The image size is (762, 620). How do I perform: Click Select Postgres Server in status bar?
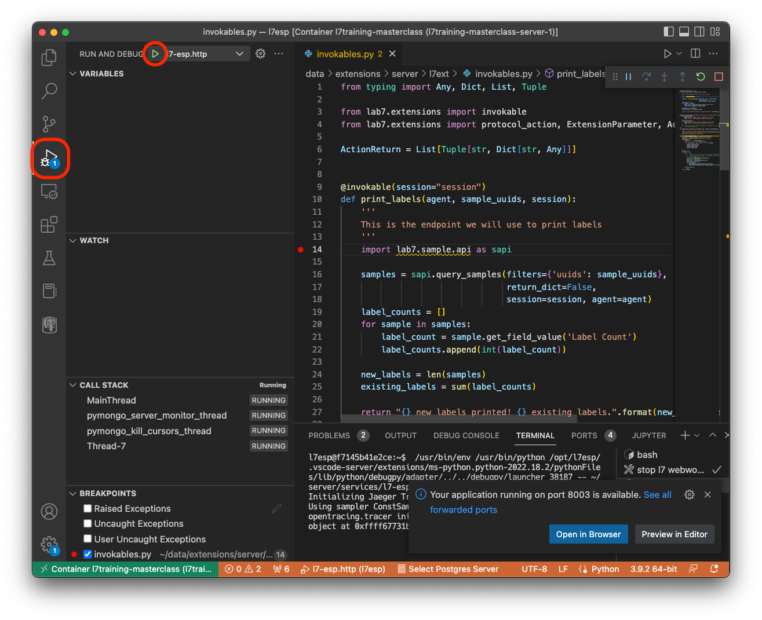448,569
